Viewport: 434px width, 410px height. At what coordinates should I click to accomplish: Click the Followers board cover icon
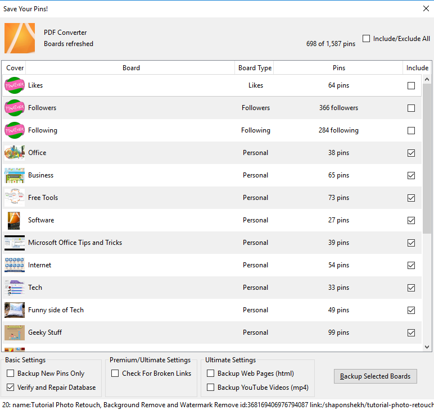point(15,108)
